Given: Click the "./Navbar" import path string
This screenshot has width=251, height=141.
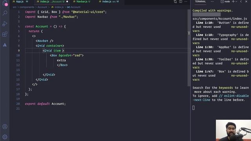Looking at the screenshot, I should (x=67, y=17).
